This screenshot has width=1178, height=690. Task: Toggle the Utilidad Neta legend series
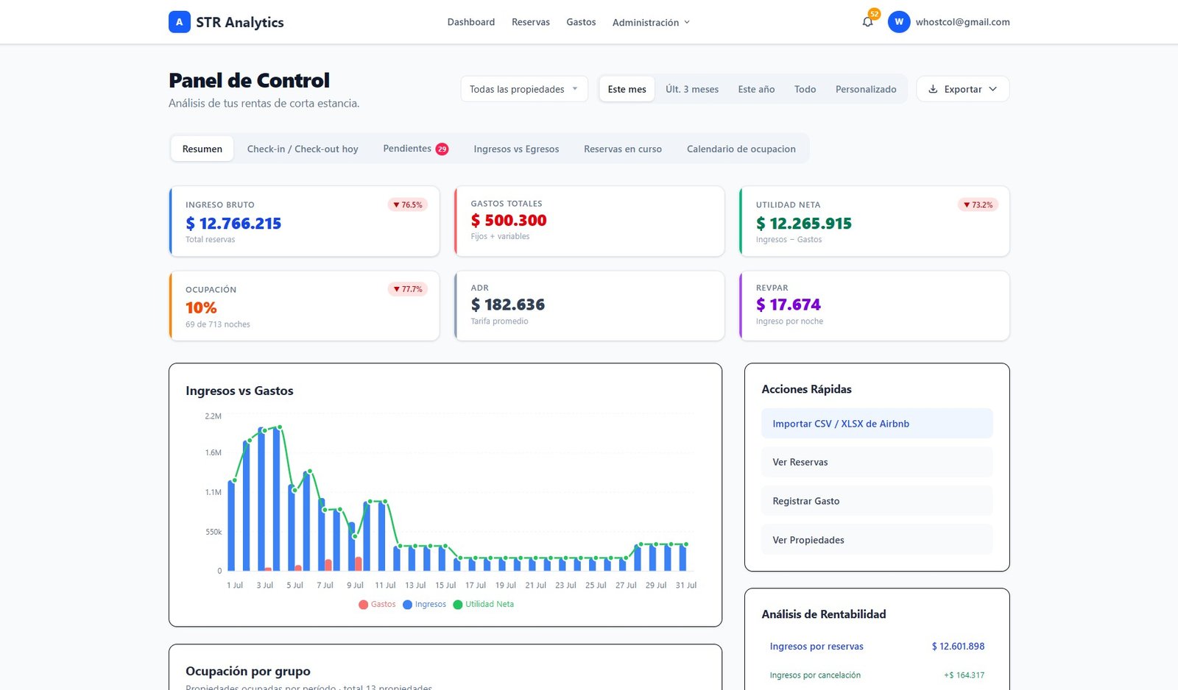(x=484, y=605)
